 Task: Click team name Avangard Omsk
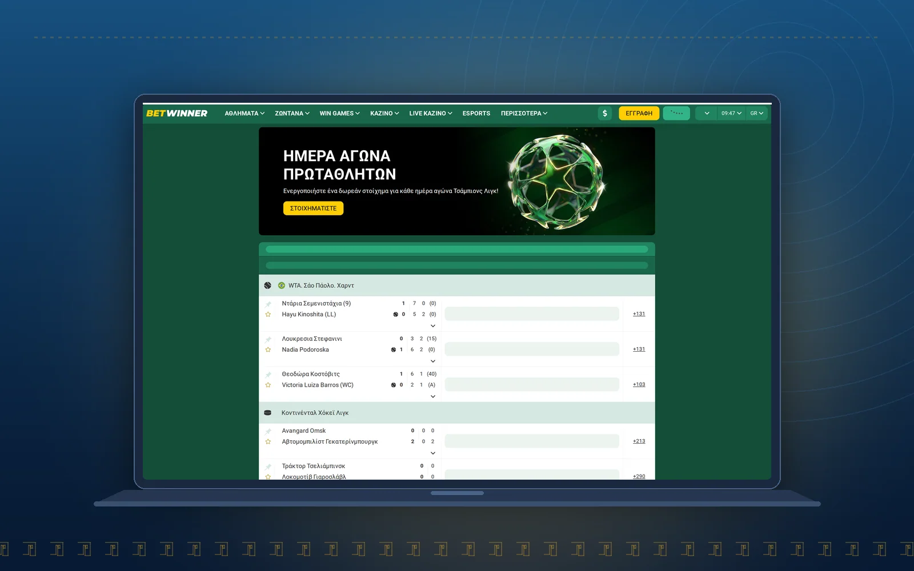(x=304, y=431)
